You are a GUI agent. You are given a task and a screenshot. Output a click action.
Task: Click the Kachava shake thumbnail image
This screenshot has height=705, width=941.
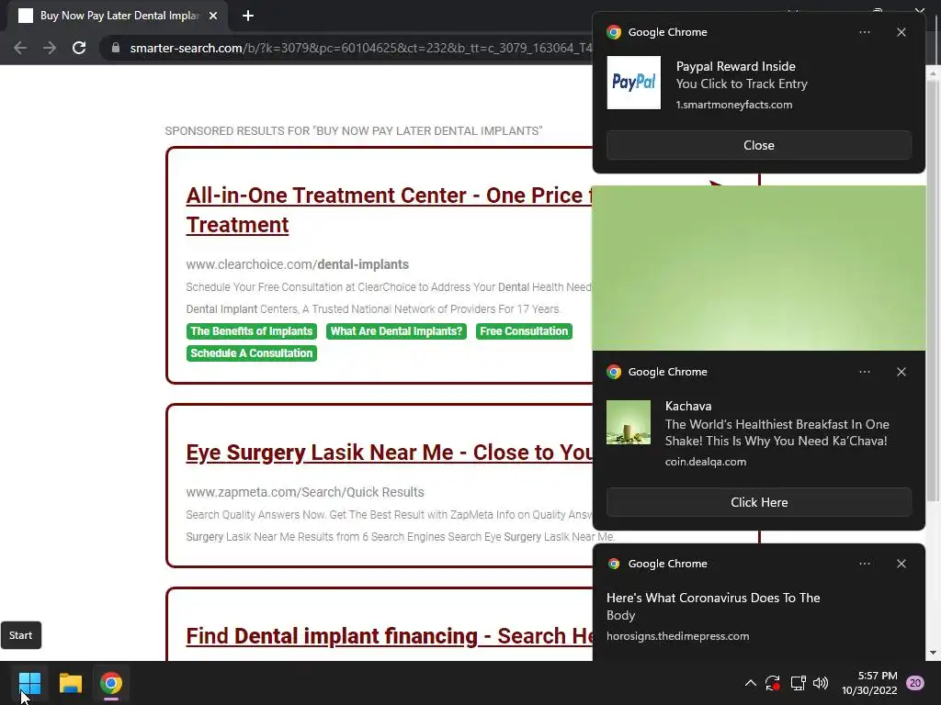coord(629,422)
